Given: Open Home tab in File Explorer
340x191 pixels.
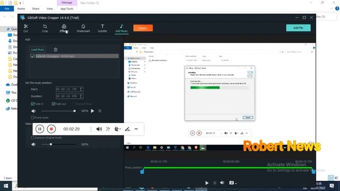Looking at the screenshot, I should pos(21,8).
